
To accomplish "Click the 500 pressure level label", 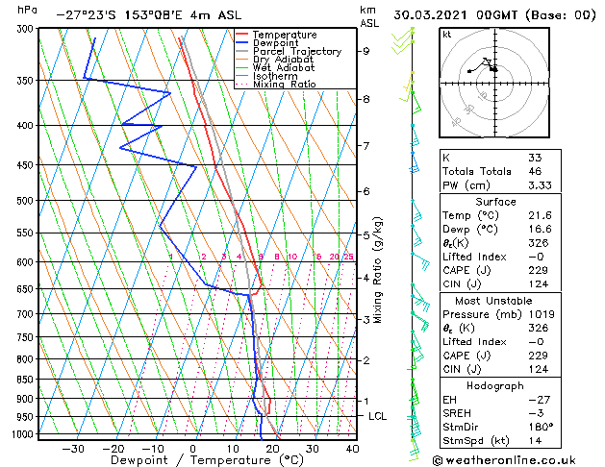I will 27,201.
